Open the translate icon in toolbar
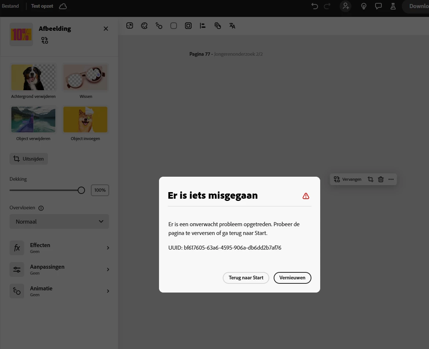The height and width of the screenshot is (349, 429). pos(232,26)
